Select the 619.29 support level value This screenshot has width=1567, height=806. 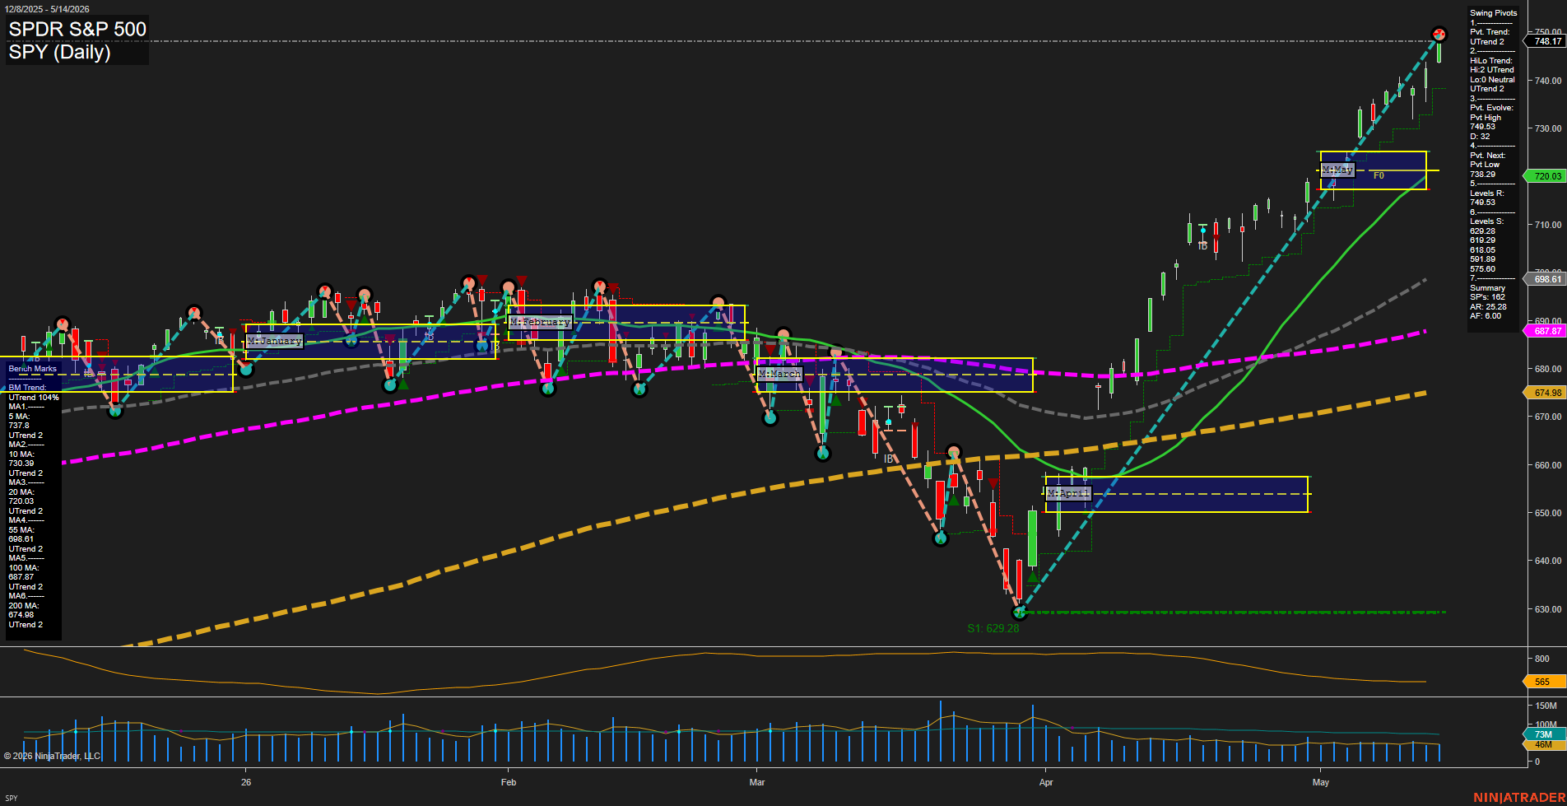[1483, 240]
